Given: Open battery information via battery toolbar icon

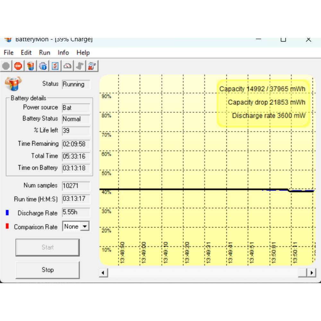Looking at the screenshot, I should pyautogui.click(x=30, y=66).
